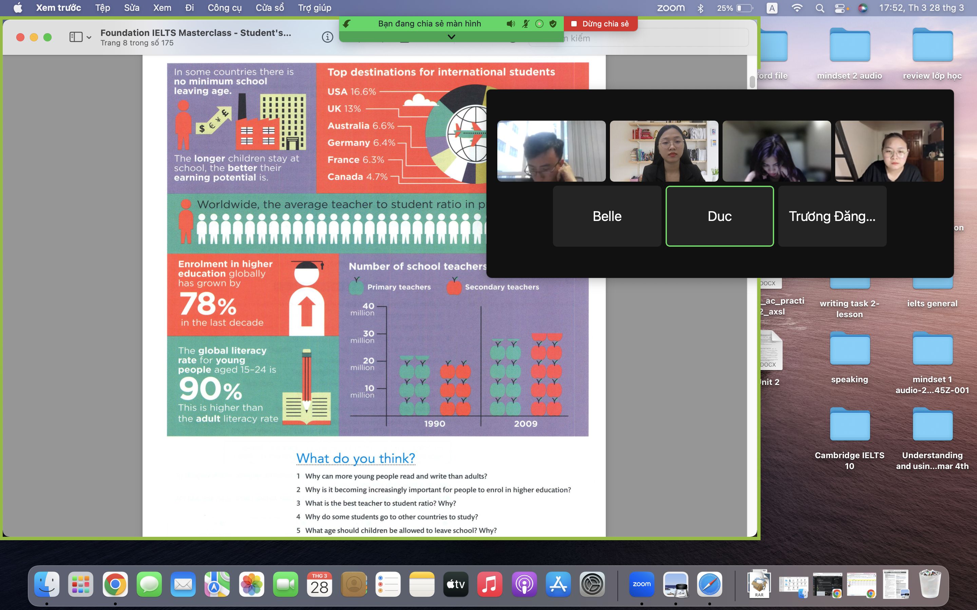Launch Zoom app from the dock
977x610 pixels.
coord(641,584)
